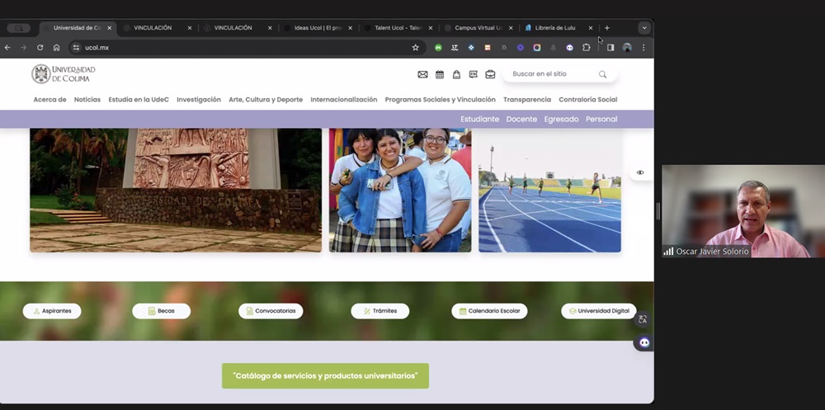
Task: Open Catálogo de servicios y productos universitarios
Action: click(x=325, y=376)
